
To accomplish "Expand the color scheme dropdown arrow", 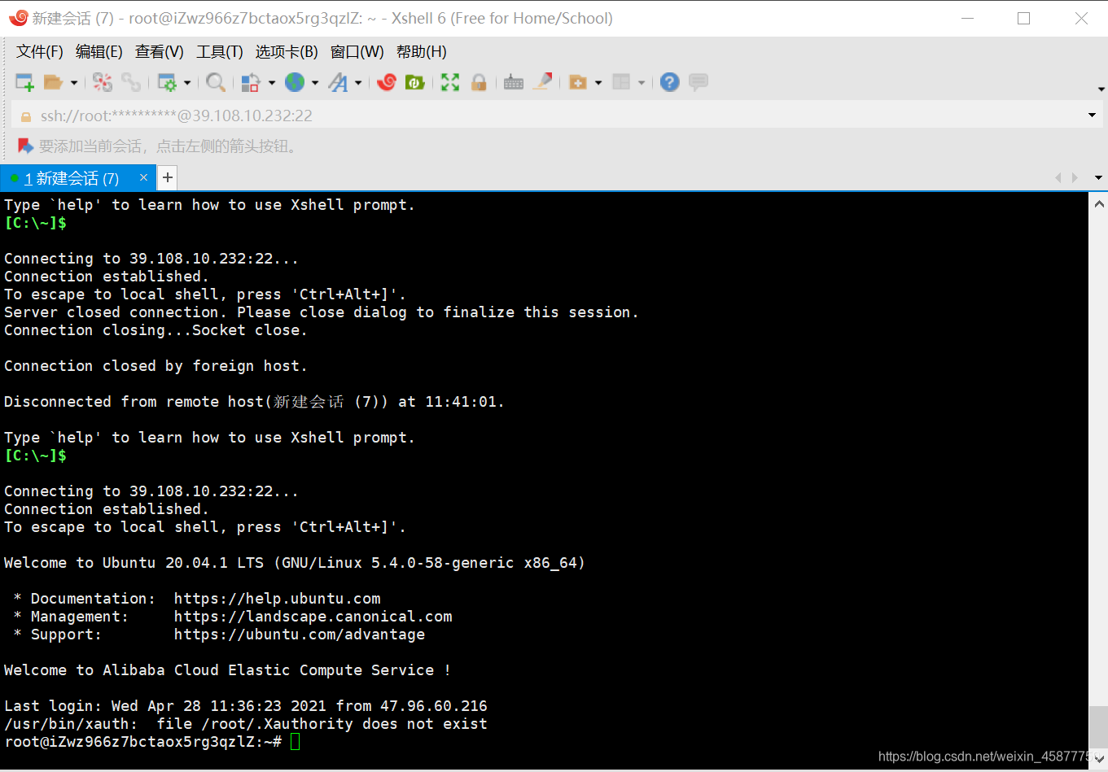I will pos(272,82).
